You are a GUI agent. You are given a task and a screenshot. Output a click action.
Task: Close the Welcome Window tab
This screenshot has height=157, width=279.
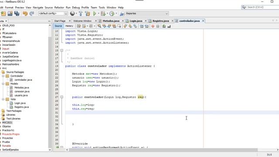pyautogui.click(x=96, y=21)
